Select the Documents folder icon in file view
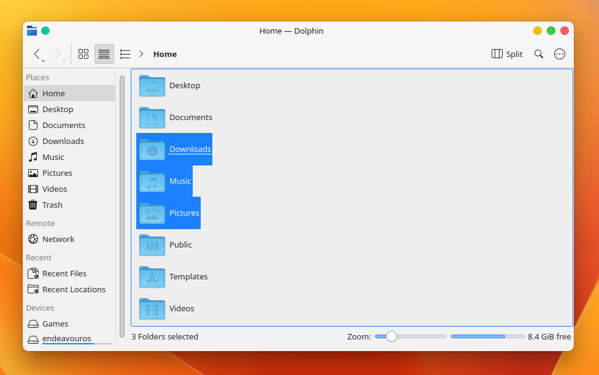 [152, 118]
